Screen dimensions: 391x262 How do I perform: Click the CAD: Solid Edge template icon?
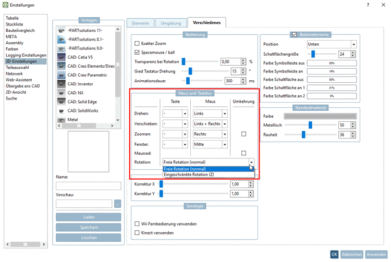point(62,102)
